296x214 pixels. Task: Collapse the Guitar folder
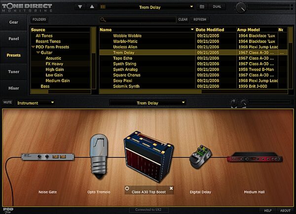pos(38,52)
